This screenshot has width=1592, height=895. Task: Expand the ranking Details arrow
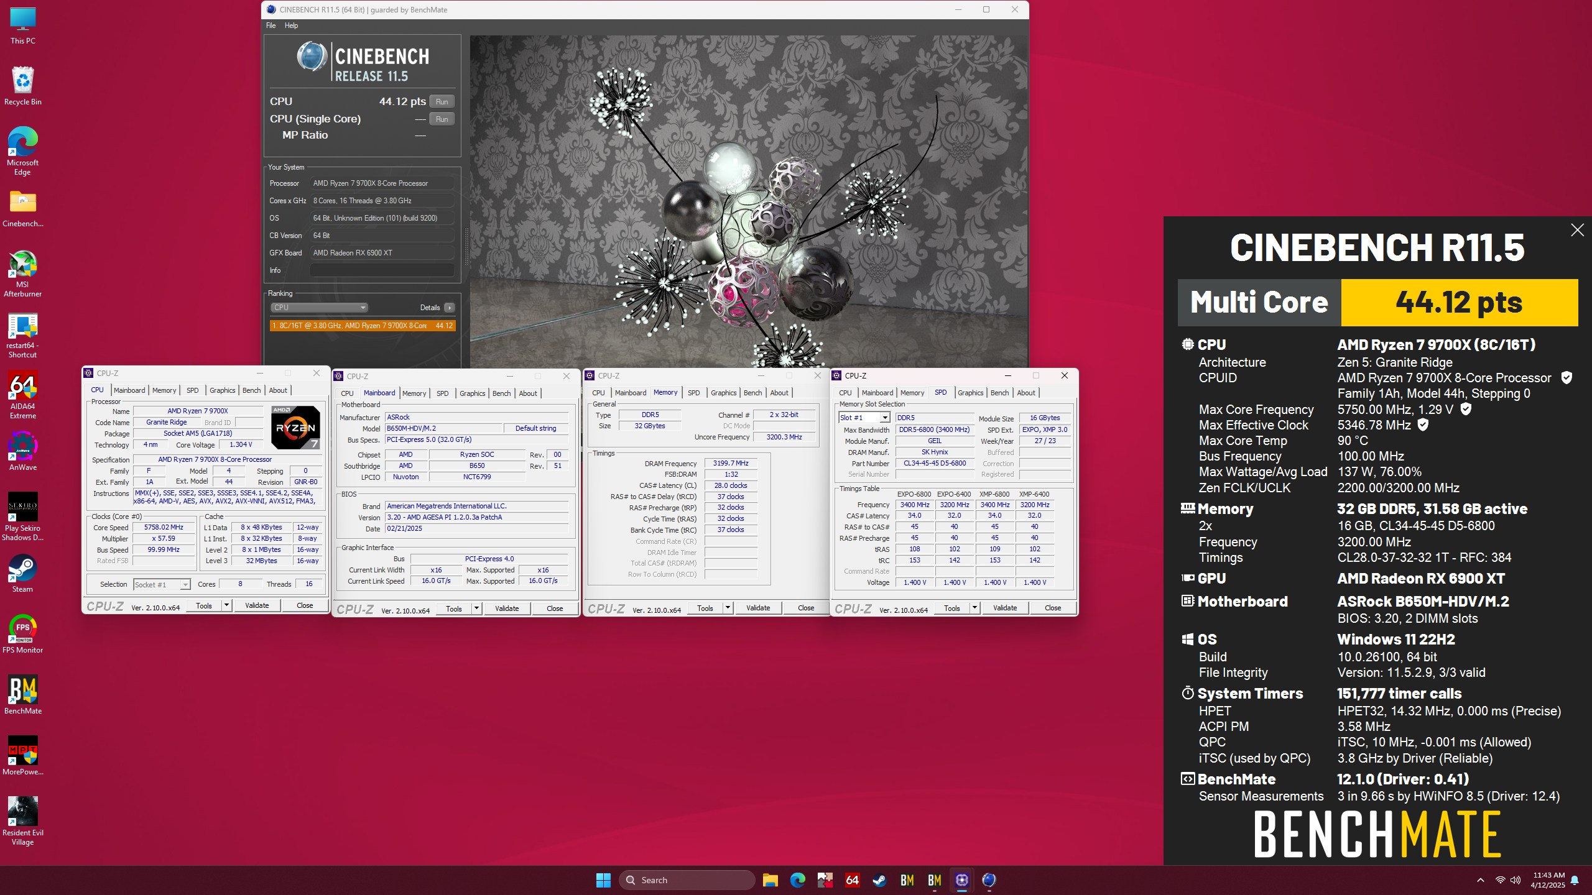point(450,308)
